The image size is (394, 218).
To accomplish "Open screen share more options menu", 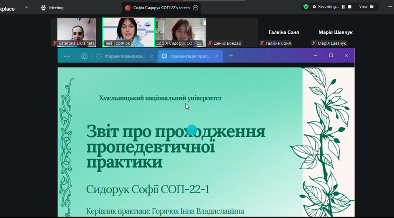I will pyautogui.click(x=195, y=8).
